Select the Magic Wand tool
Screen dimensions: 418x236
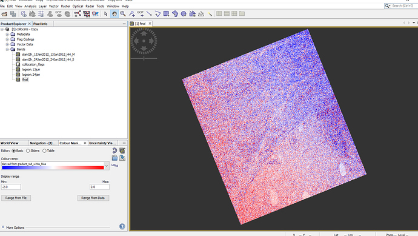(x=210, y=14)
